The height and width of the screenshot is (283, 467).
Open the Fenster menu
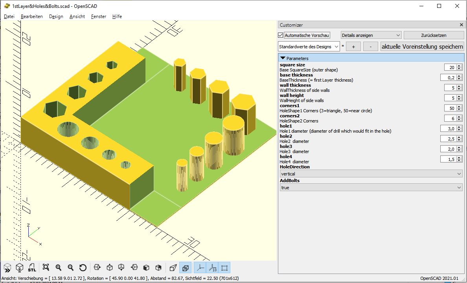pyautogui.click(x=99, y=16)
